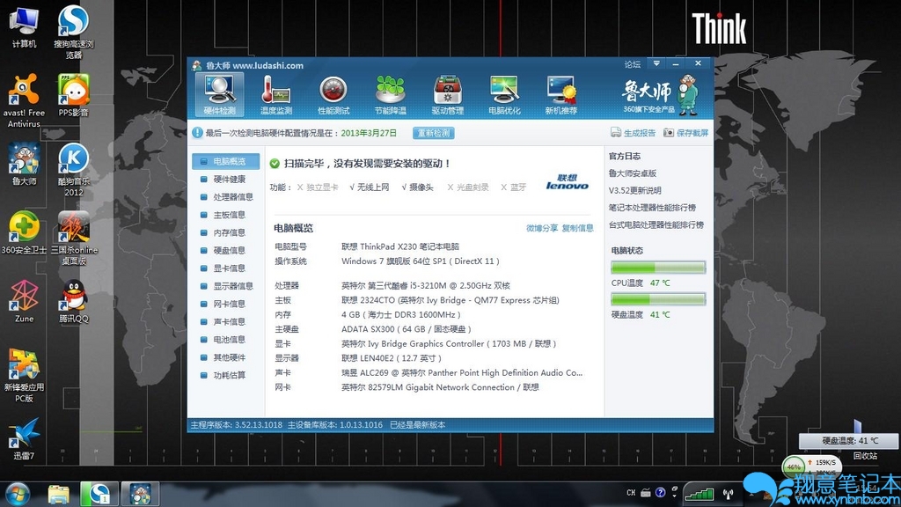Click the 鲁大师 mascot logo
This screenshot has height=507, width=901.
pos(686,94)
